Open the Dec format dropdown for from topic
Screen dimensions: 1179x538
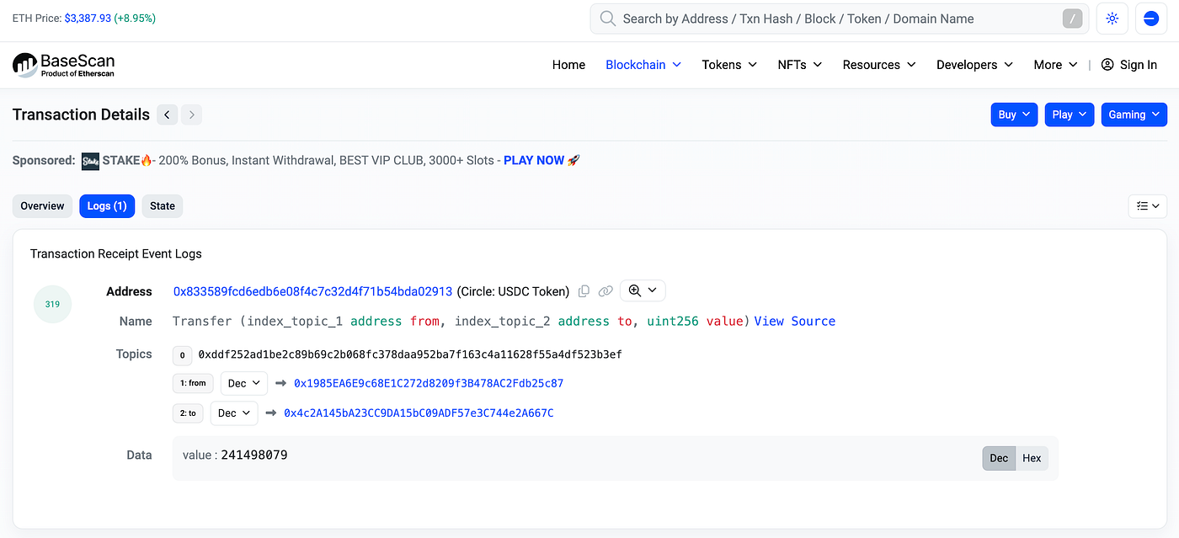click(244, 383)
